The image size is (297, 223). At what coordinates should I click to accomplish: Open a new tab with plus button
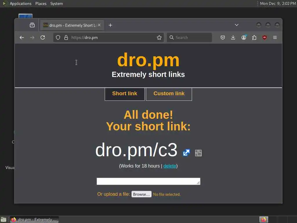pos(111,25)
